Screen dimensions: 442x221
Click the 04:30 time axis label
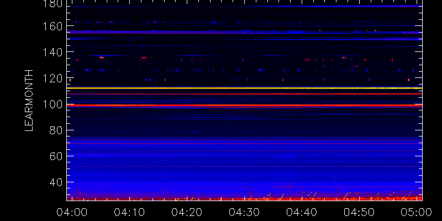[x=244, y=212]
